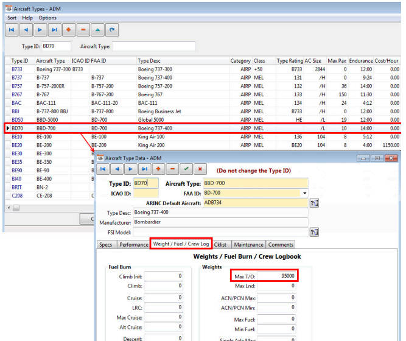Switch to the Specs tab

(106, 245)
